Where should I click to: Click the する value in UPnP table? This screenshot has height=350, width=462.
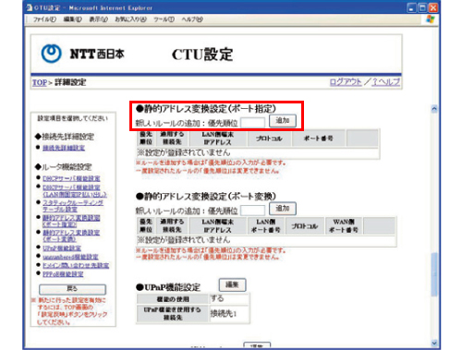pos(217,298)
